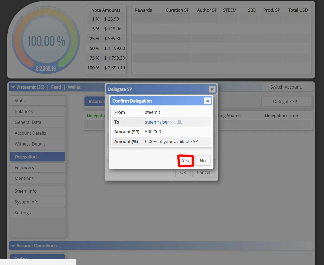
Task: Click the STEEM rewards column header
Action: coord(229,10)
